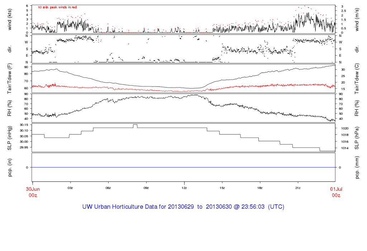This screenshot has height=251, width=367.
Task: Select the "Tair/Tdew (F)" axis label
Action: pos(10,79)
